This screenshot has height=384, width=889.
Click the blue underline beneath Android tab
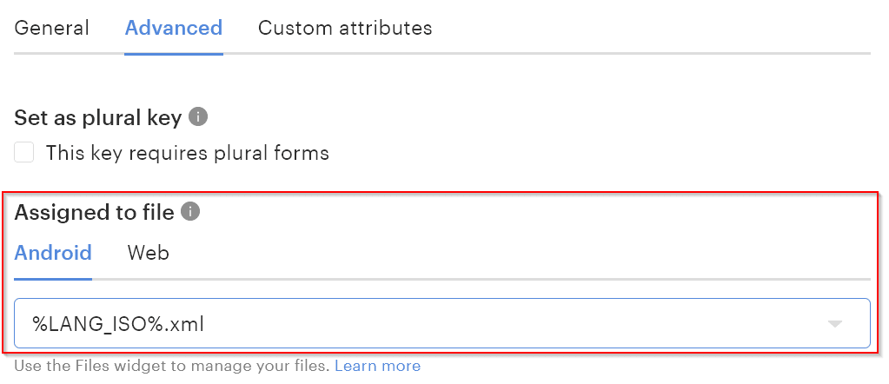coord(53,279)
